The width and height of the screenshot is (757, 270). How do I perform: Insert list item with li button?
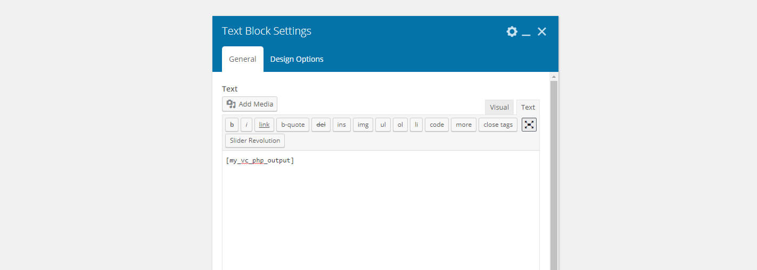pos(416,125)
